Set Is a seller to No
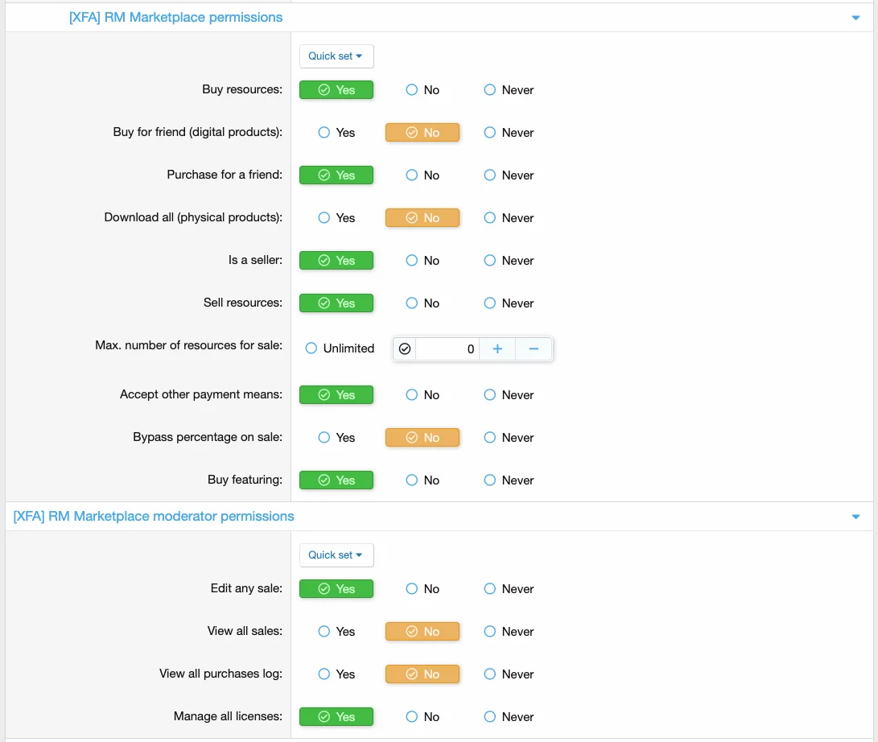Screen dimensions: 878x742 coord(423,261)
